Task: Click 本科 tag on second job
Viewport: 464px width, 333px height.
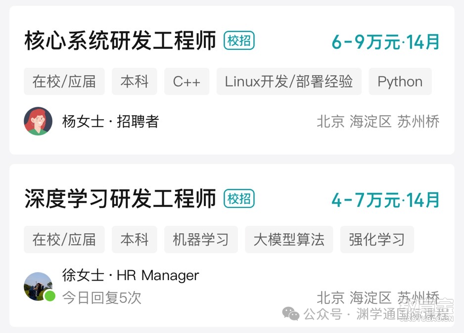Action: point(135,239)
